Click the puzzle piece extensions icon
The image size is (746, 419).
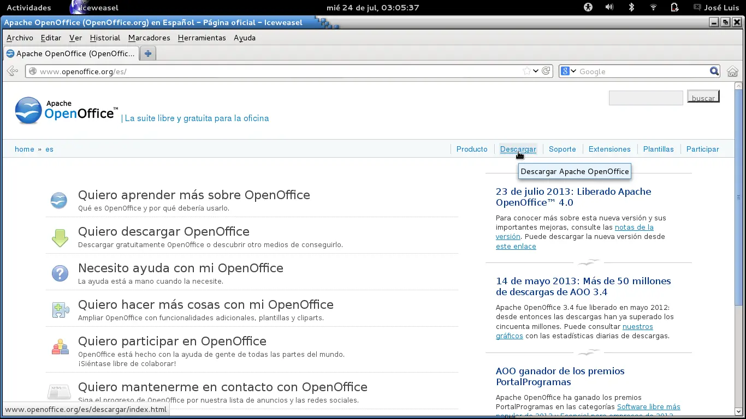pyautogui.click(x=60, y=310)
